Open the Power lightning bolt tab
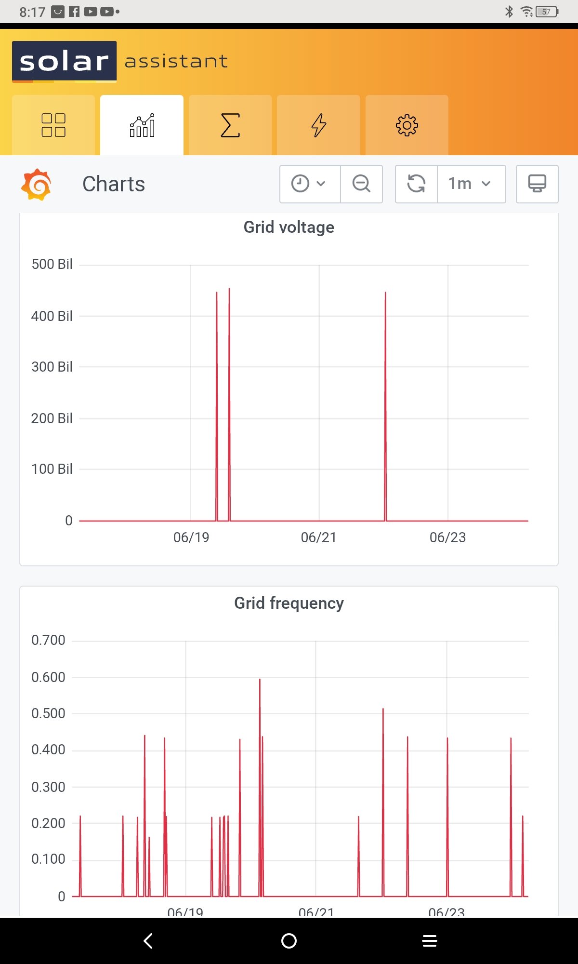Screen dimensions: 578x964 pyautogui.click(x=318, y=125)
